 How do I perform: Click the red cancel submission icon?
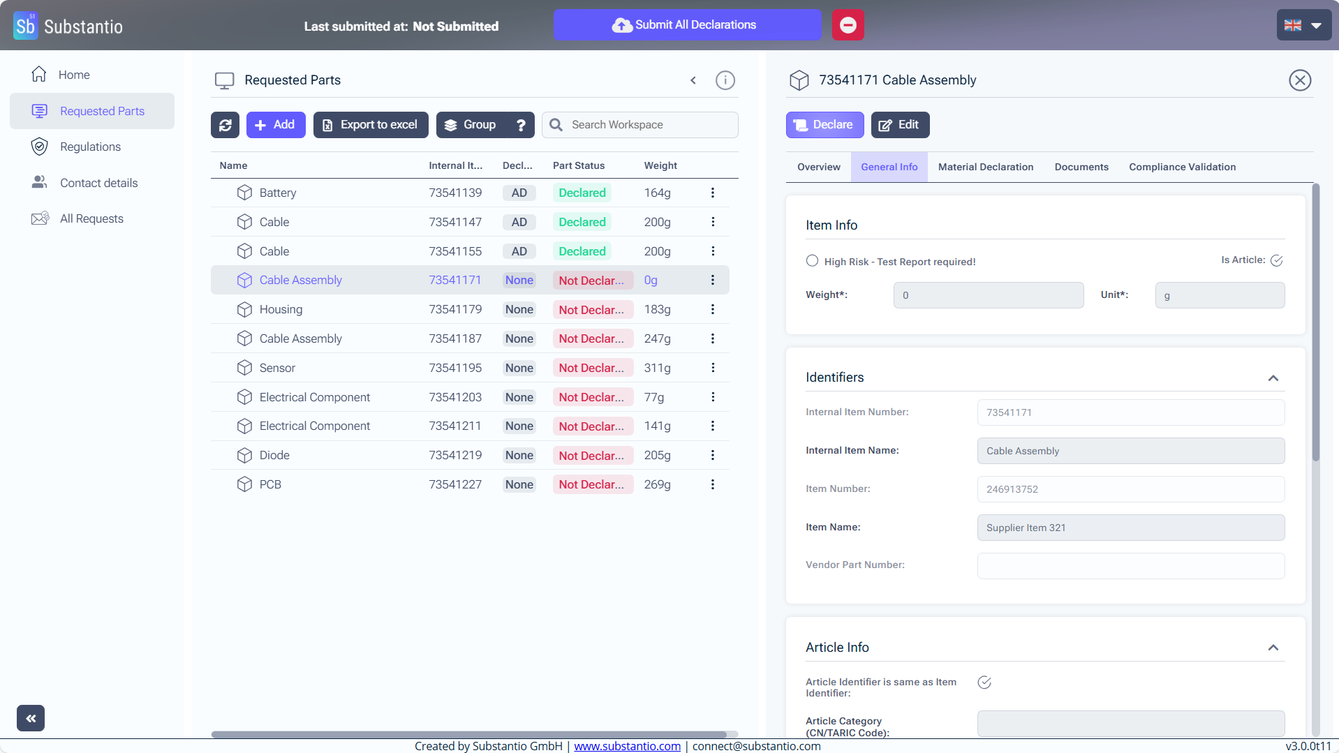[x=848, y=25]
